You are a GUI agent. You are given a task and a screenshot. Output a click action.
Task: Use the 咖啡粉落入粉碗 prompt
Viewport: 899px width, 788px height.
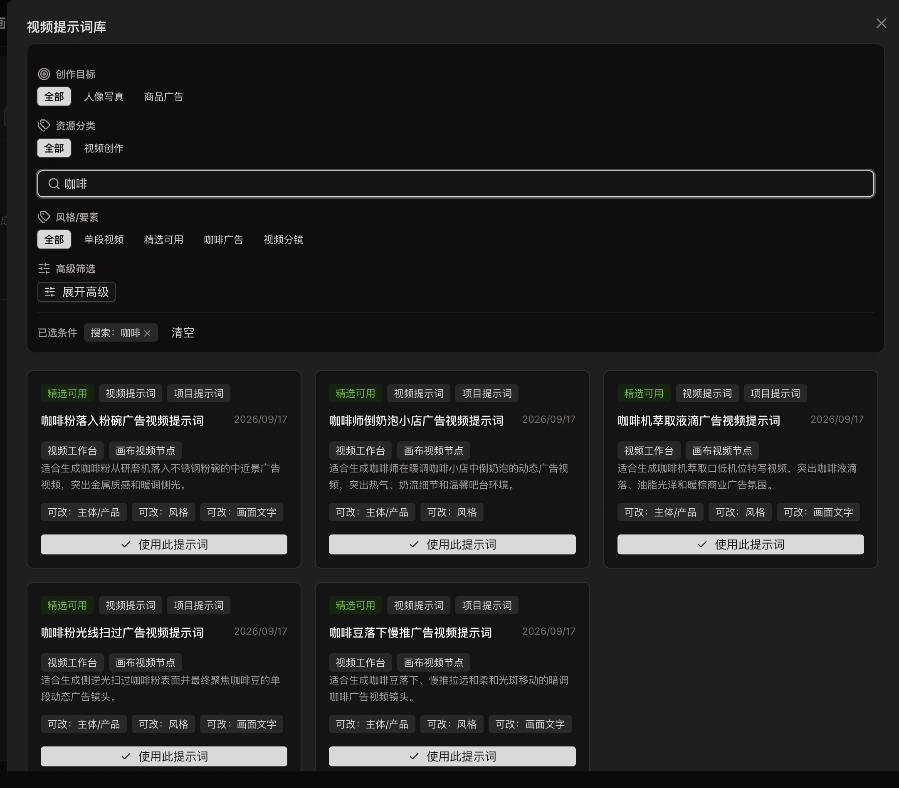(x=164, y=544)
